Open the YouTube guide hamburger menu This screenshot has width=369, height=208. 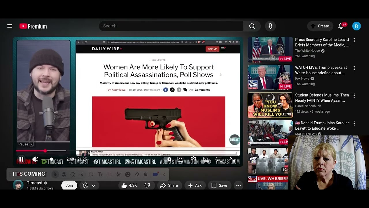tap(10, 26)
